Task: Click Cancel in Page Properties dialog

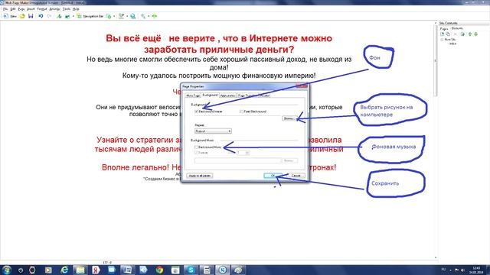Action: 296,176
